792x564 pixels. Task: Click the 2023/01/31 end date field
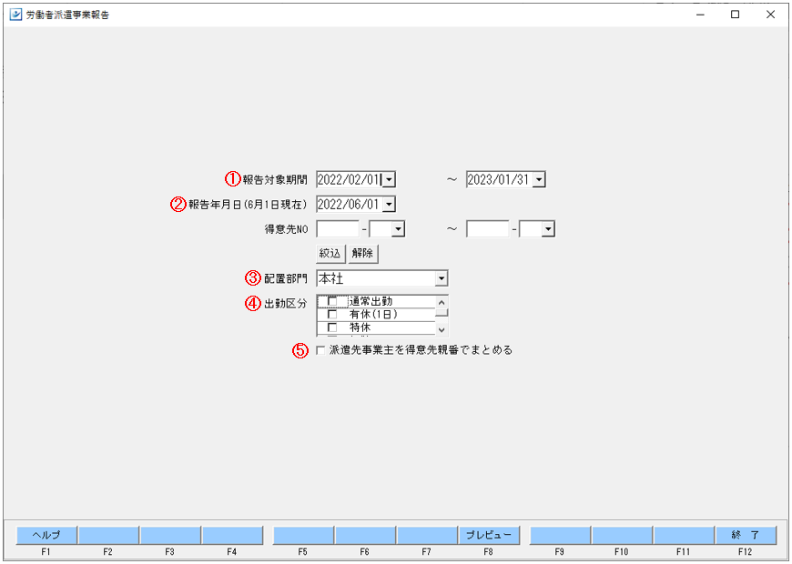(499, 180)
